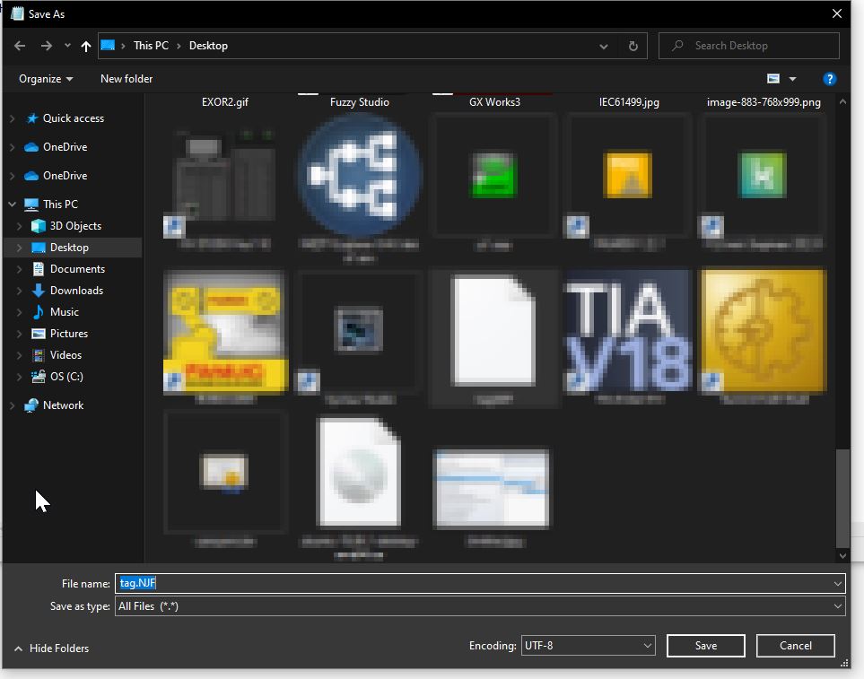
Task: Open more view options dropdown arrow
Action: coord(792,79)
